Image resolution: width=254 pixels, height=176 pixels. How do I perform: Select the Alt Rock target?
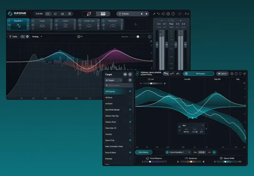click(x=118, y=98)
